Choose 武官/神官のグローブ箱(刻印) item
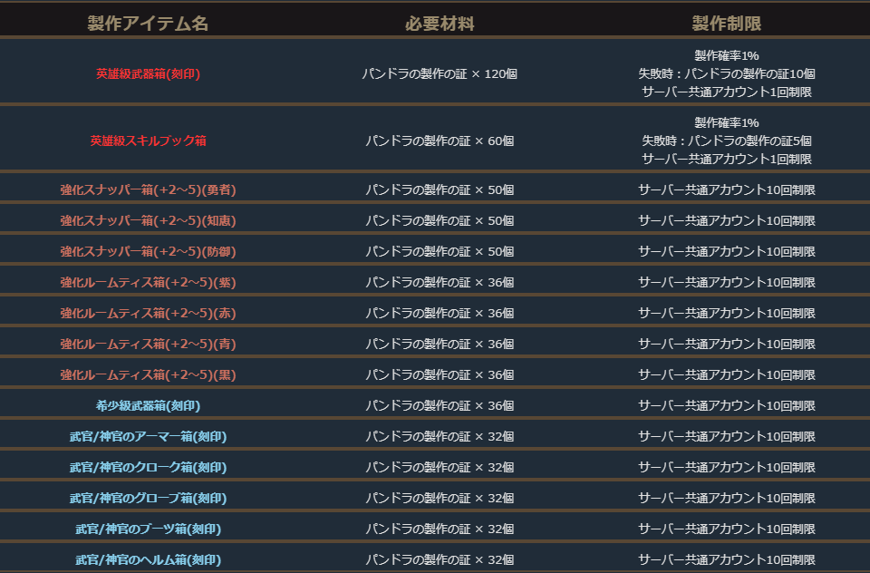Image resolution: width=870 pixels, height=573 pixels. pyautogui.click(x=148, y=498)
